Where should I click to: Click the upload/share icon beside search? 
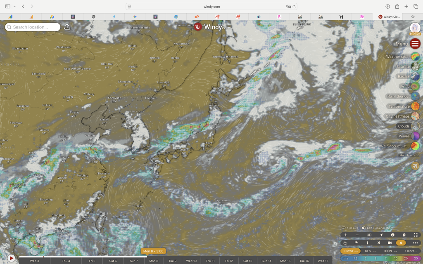pyautogui.click(x=67, y=27)
